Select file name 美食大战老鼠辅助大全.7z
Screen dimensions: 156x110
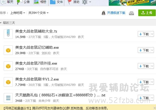pyautogui.click(x=36, y=31)
